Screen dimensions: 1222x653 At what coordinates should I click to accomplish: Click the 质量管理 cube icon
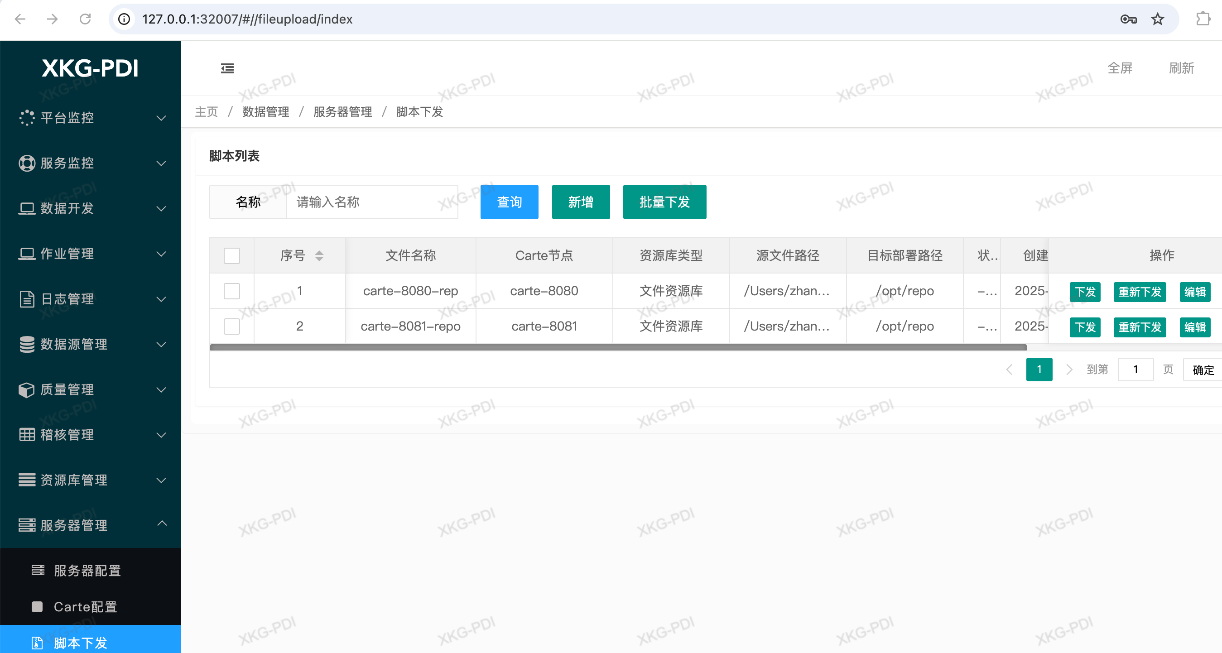27,390
